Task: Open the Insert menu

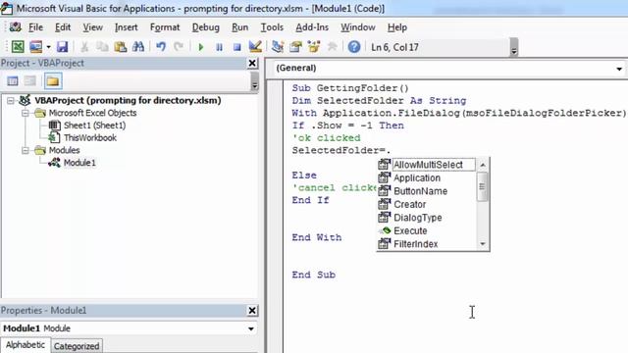Action: click(127, 27)
